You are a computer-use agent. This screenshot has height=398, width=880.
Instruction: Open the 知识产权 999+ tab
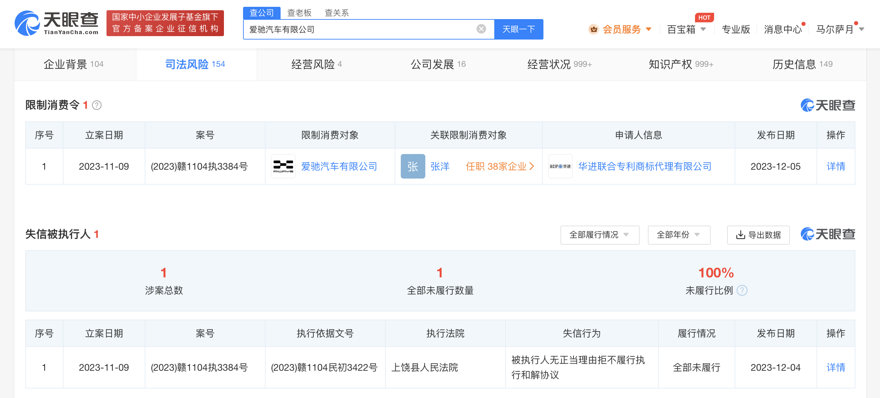coord(681,64)
